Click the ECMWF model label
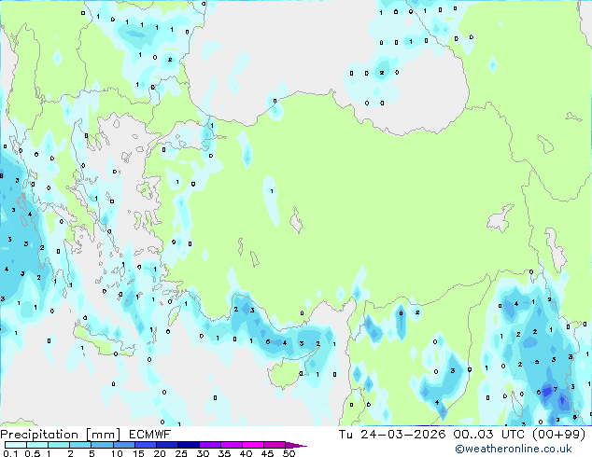The width and height of the screenshot is (592, 457). tap(150, 435)
